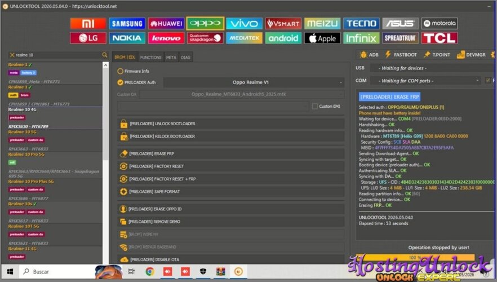This screenshot has height=282, width=497.
Task: Select Realme 10T 5G in model list
Action: (x=55, y=235)
